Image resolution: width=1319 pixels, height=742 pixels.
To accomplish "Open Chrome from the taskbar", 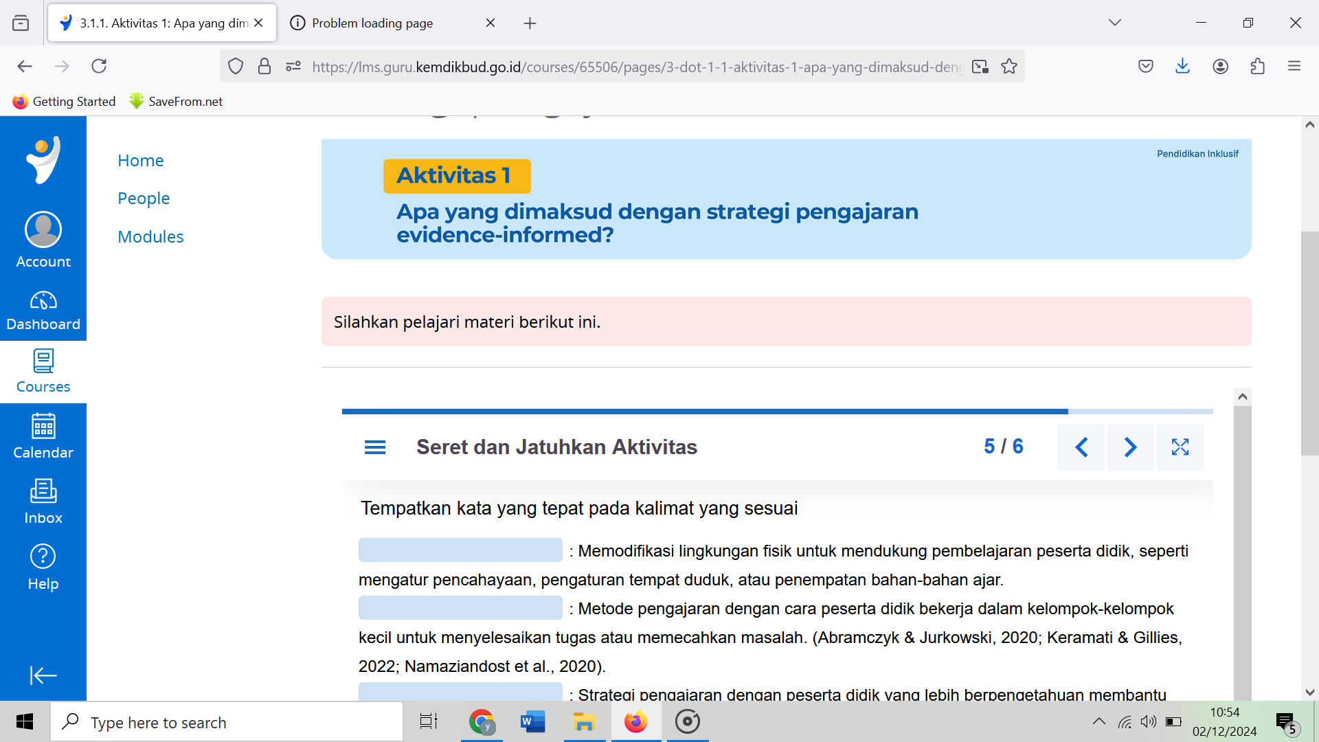I will pos(482,722).
